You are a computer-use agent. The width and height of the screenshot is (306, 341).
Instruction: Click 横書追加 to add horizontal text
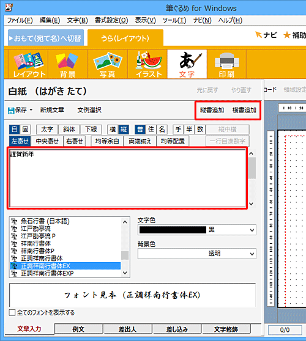[244, 110]
